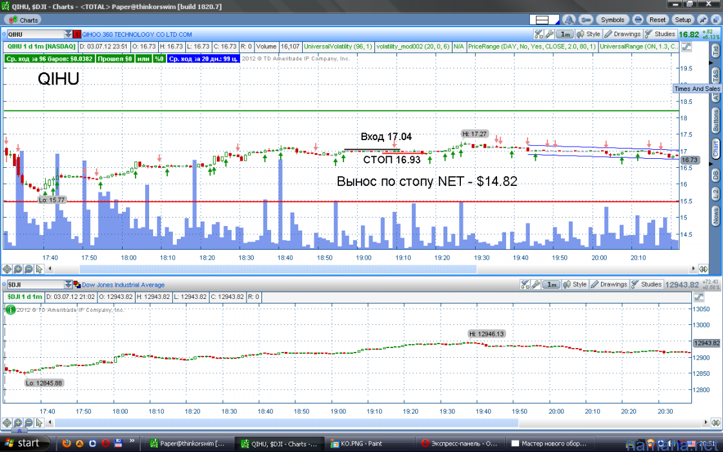Click QIHU chart horizontal scrollbar thumb
The width and height of the screenshot is (723, 452).
278,269
